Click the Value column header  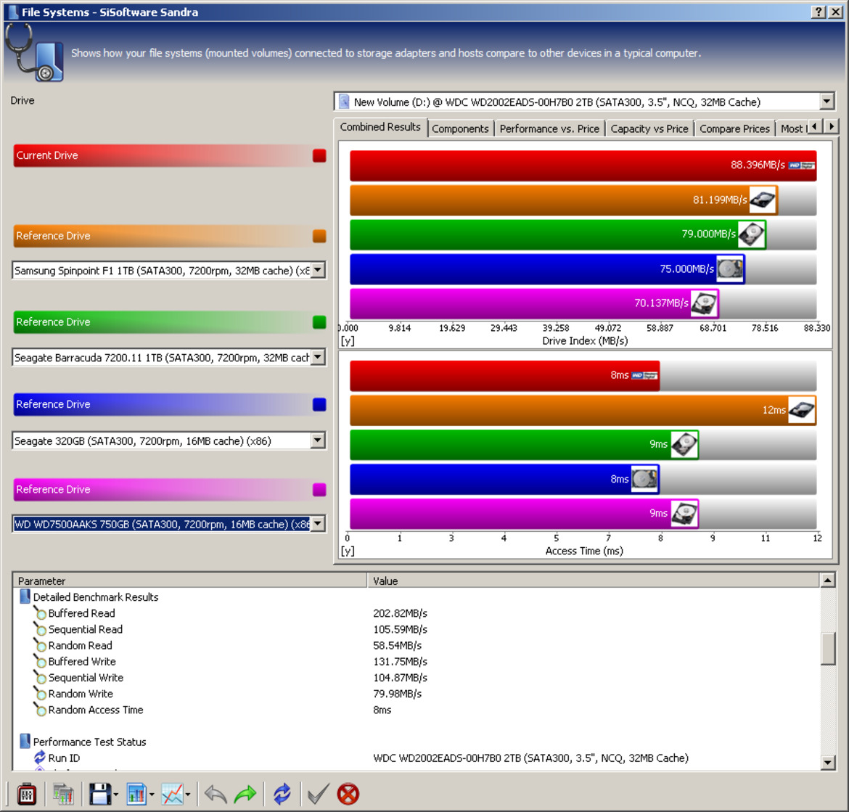pyautogui.click(x=594, y=581)
